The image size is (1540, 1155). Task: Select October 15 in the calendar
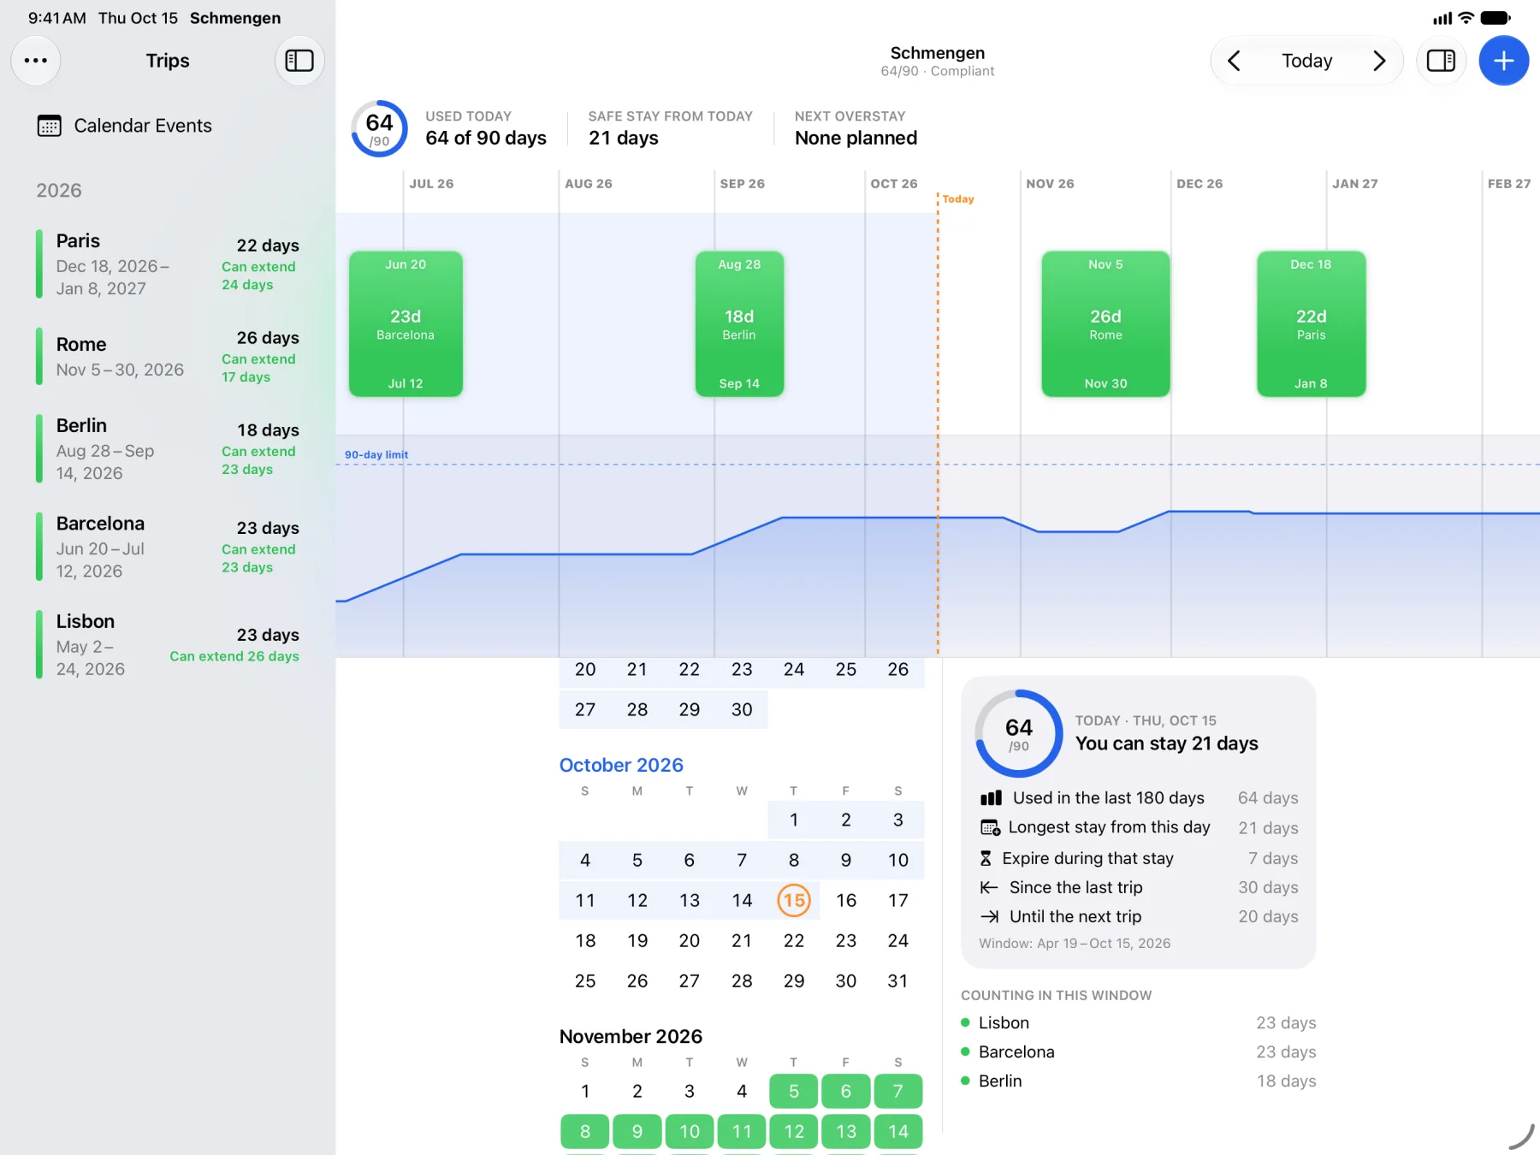(794, 900)
